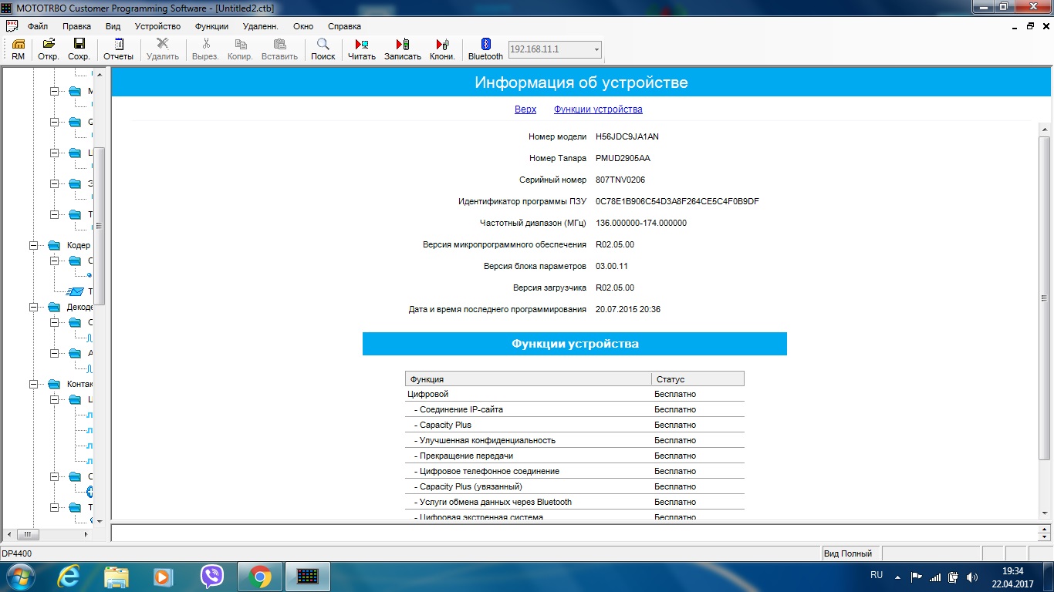Open the 192.168.11.1 address dropdown
Image resolution: width=1054 pixels, height=592 pixels.
(596, 50)
